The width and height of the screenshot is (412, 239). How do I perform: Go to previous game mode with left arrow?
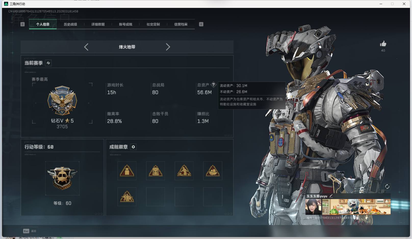pyautogui.click(x=86, y=47)
